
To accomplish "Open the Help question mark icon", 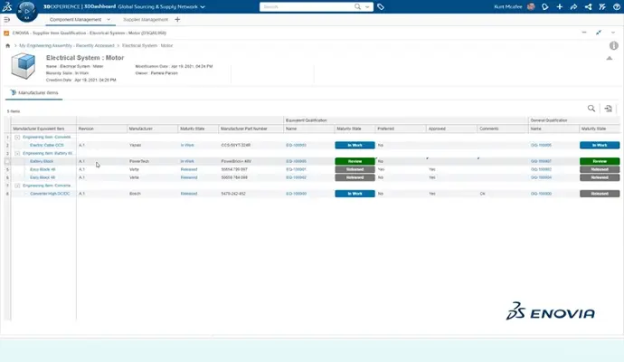I will click(x=617, y=6).
